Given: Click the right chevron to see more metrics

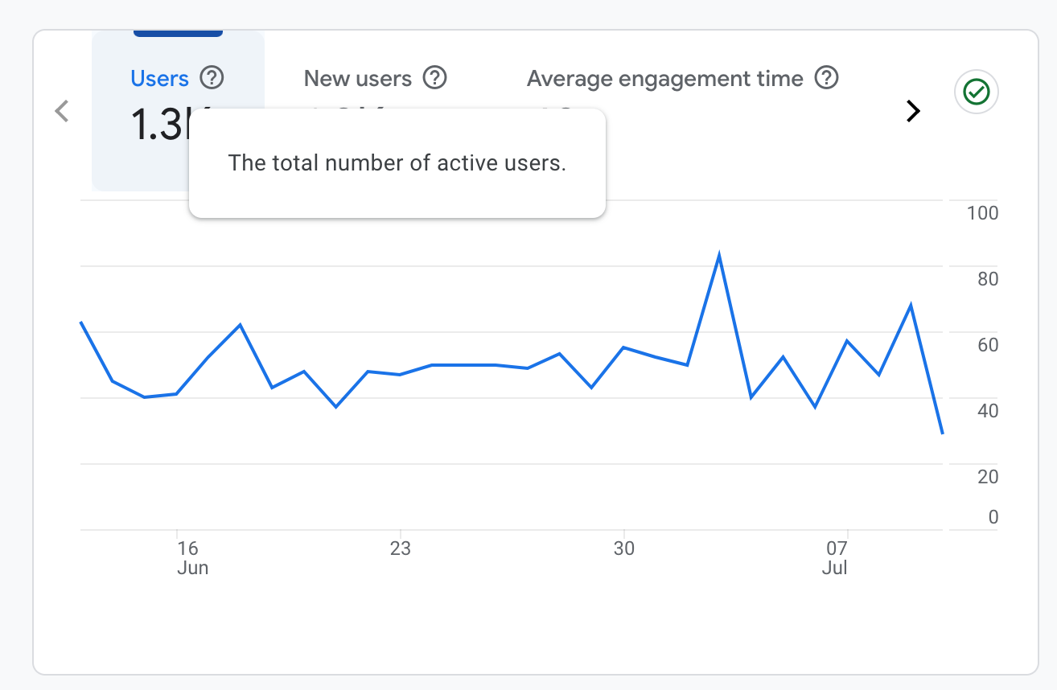Looking at the screenshot, I should pos(913,111).
